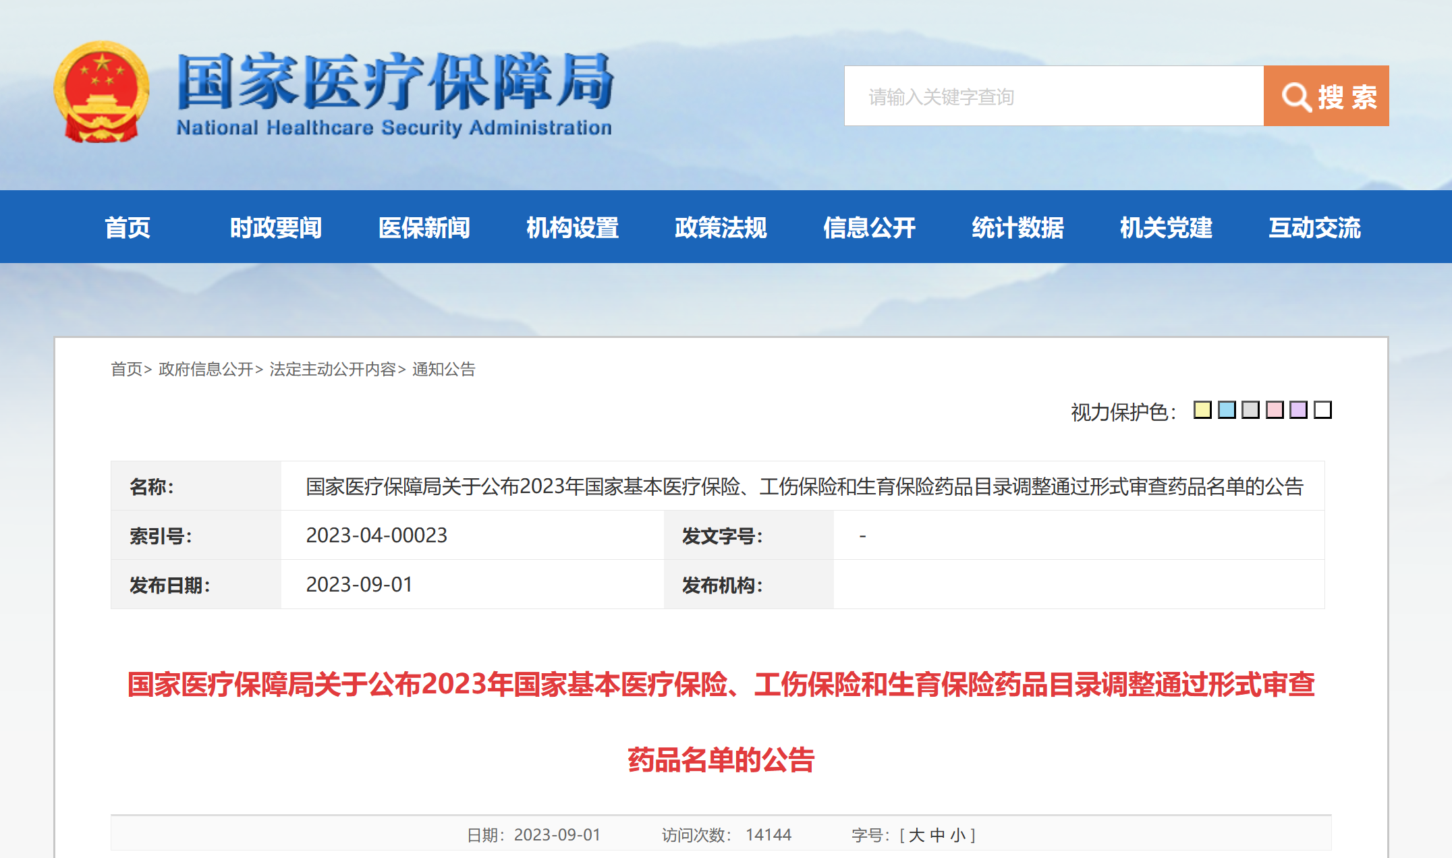The height and width of the screenshot is (858, 1452).
Task: Click the 名称 row announcement title text
Action: 804,486
